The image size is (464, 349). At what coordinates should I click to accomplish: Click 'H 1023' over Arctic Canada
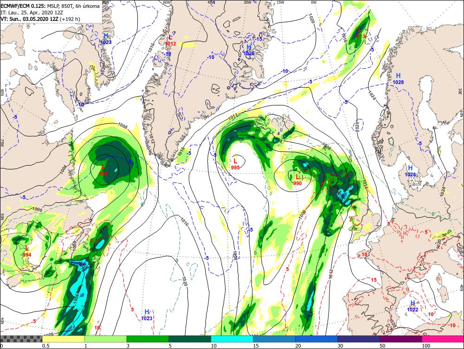click(x=106, y=39)
